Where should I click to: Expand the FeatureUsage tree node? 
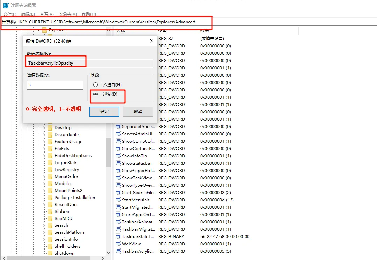click(44, 142)
